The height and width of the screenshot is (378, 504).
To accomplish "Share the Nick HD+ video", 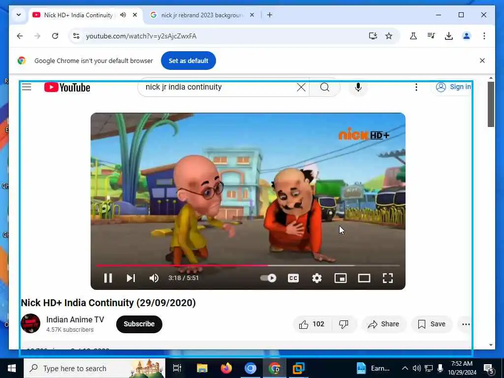I will (384, 324).
